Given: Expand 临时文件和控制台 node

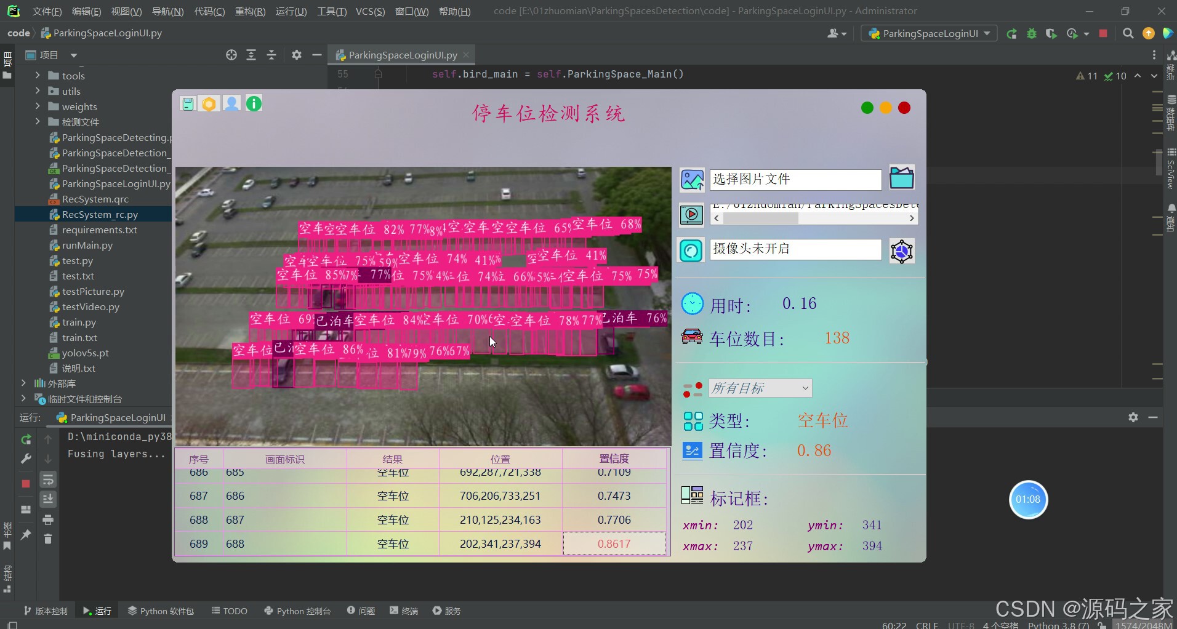Looking at the screenshot, I should click(x=23, y=398).
